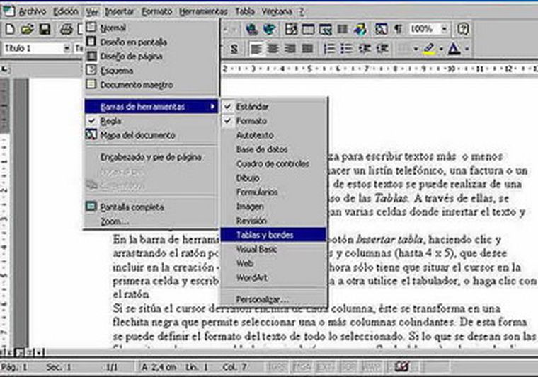Click the Pág. 1 status bar entry

pos(13,367)
